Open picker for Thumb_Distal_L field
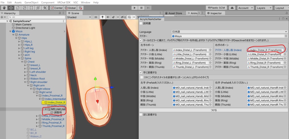Image resolution: width=289 pixels, height=139 pixels. pyautogui.click(x=210, y=67)
